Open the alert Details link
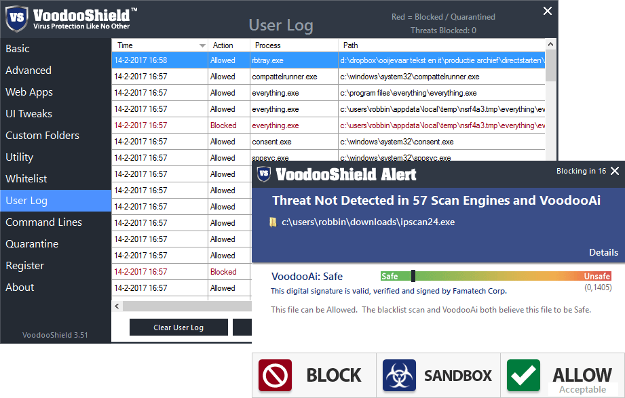The image size is (625, 398). coord(603,253)
